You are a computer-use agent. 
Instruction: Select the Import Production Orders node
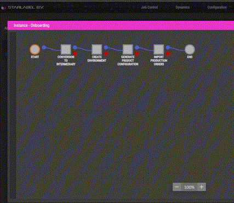[158, 49]
